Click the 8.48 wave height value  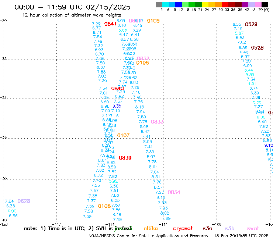point(117,215)
